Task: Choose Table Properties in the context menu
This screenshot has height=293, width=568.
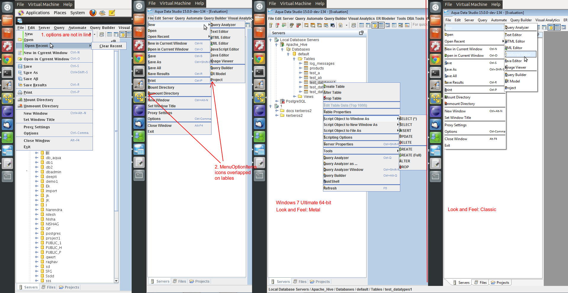Action: (x=362, y=112)
